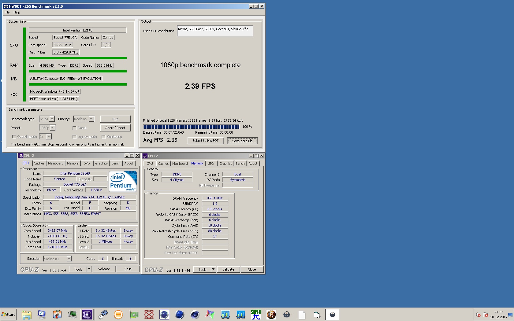Toggle Legacy mode checkbox

74,137
